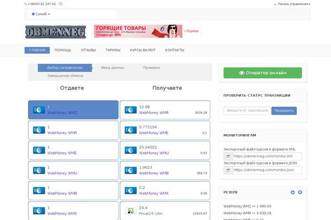Click the Оператор онлайн button
The width and height of the screenshot is (331, 220).
pos(263,73)
